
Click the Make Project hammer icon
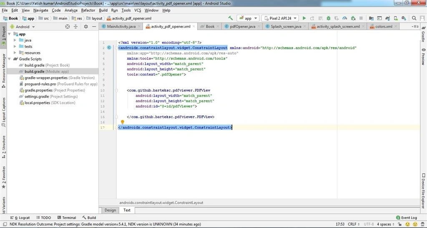pyautogui.click(x=230, y=18)
